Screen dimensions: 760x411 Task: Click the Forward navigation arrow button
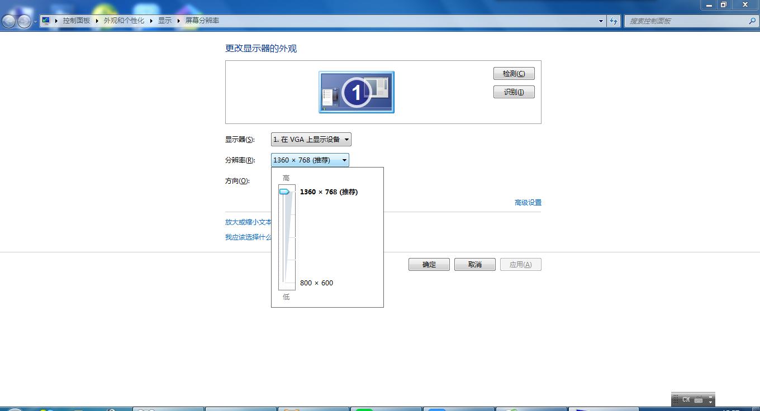coord(24,21)
